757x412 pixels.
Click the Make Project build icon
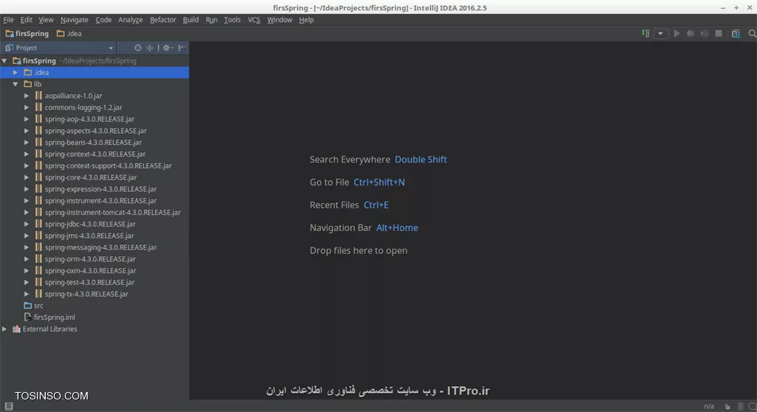tap(645, 33)
